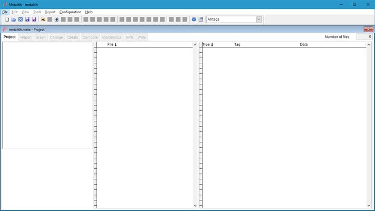Open the Tools menu
375x211 pixels.
[x=37, y=12]
